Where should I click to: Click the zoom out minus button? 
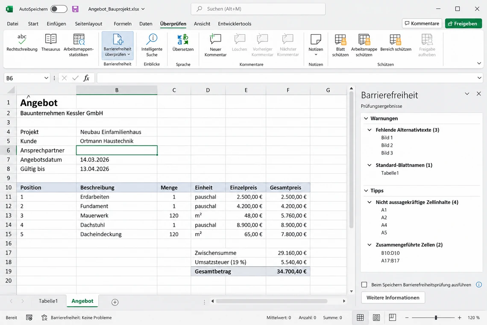point(407,318)
